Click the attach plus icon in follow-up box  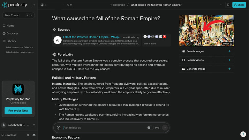tap(59, 128)
